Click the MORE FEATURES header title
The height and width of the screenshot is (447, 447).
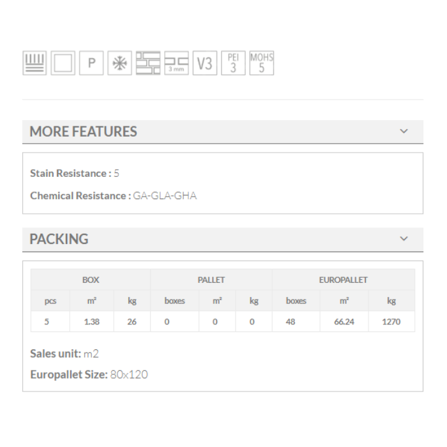84,132
